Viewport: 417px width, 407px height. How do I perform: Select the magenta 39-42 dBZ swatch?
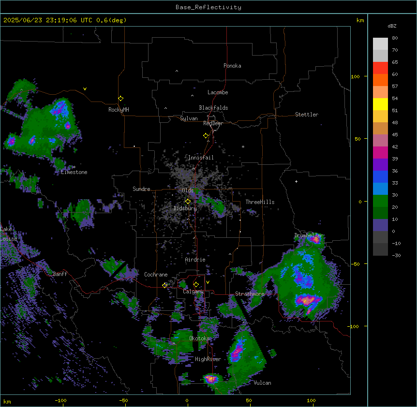coord(380,152)
